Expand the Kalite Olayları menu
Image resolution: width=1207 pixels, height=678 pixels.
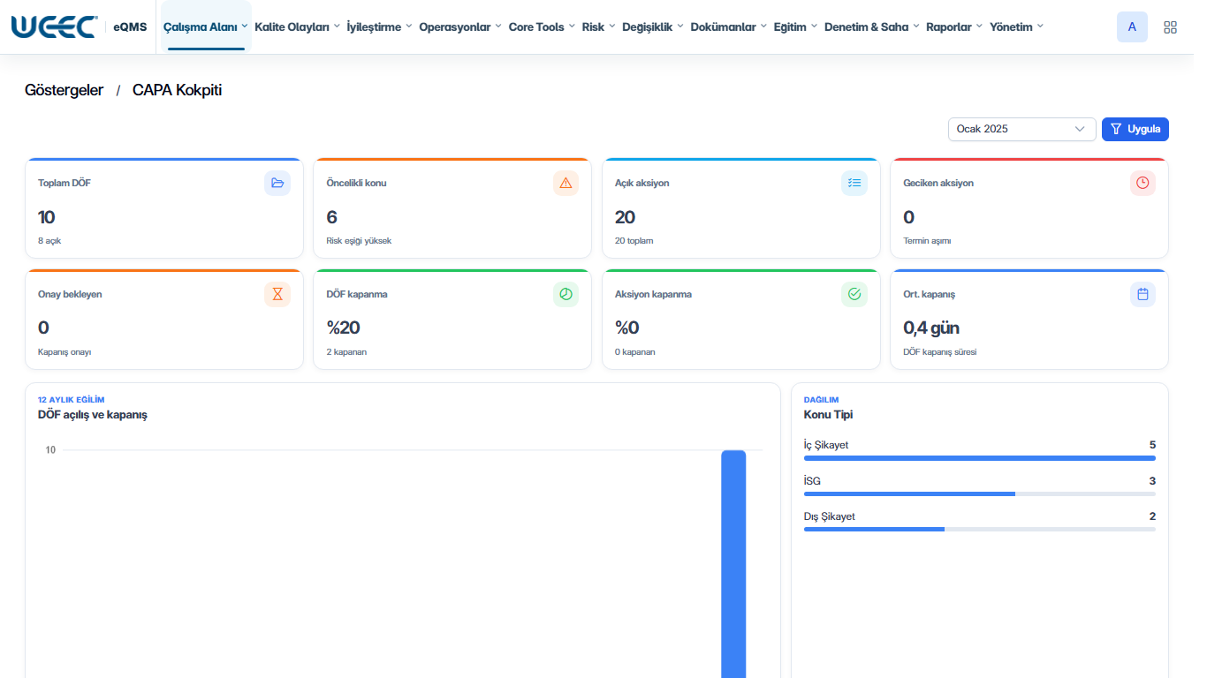tap(297, 27)
